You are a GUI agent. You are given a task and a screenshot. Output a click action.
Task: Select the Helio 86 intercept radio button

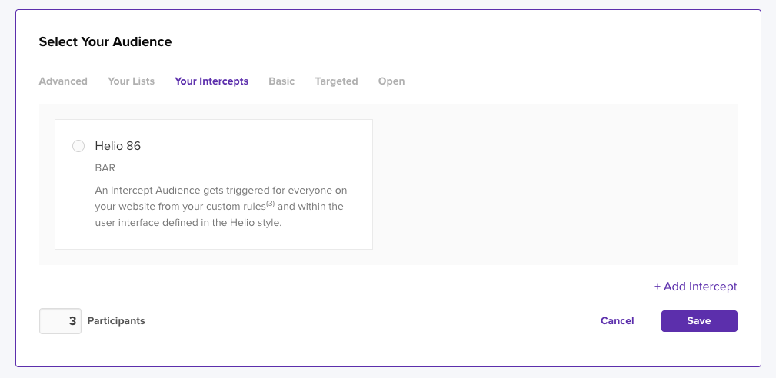point(78,146)
